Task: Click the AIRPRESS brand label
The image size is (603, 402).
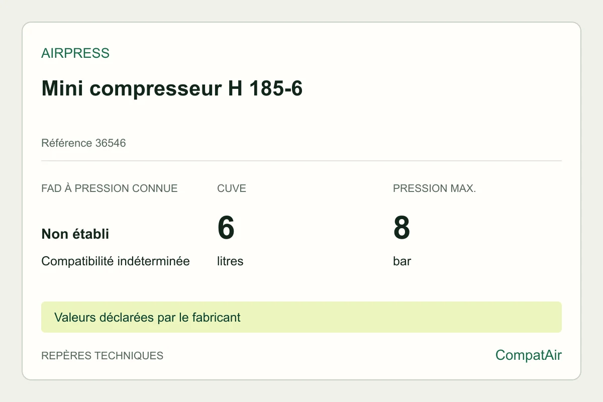Action: [x=75, y=53]
